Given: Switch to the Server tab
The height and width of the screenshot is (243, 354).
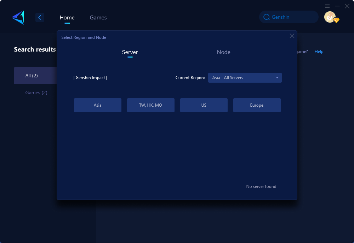Looking at the screenshot, I should click(130, 52).
